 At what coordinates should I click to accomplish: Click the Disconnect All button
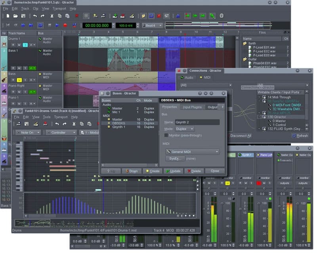241,136
